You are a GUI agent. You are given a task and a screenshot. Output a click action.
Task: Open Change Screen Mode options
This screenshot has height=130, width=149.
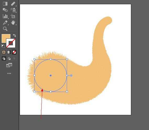[9, 65]
